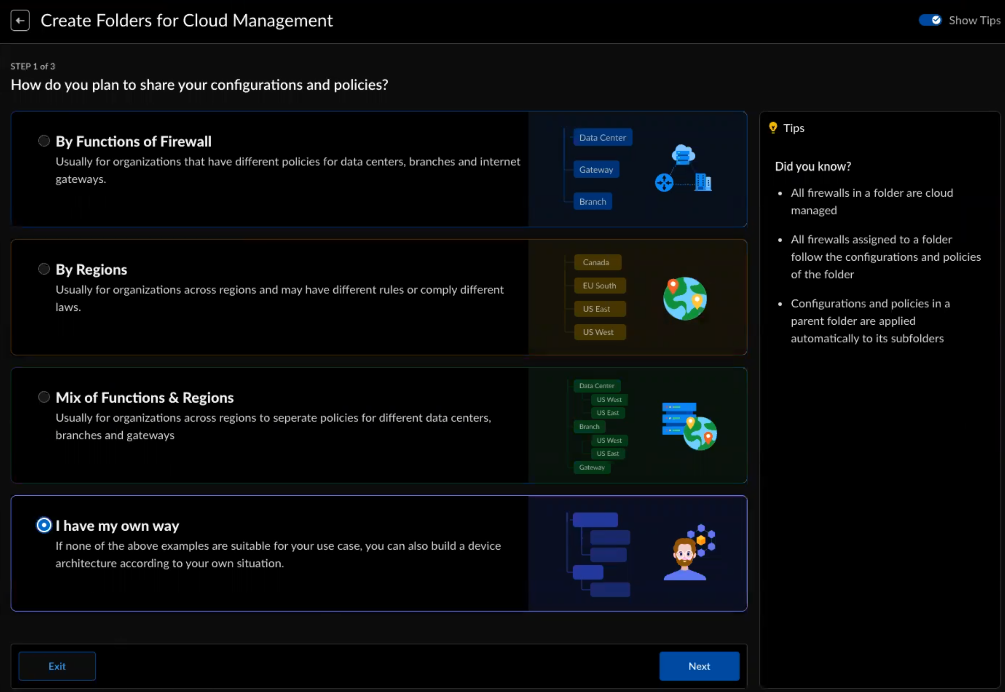Click the Tips lightbulb icon
This screenshot has width=1005, height=692.
pos(773,128)
